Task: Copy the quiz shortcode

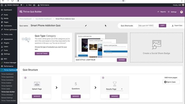Action: [x=162, y=26]
